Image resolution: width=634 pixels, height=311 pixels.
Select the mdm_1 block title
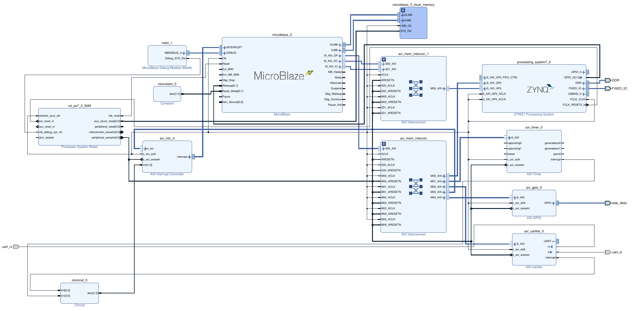[167, 43]
